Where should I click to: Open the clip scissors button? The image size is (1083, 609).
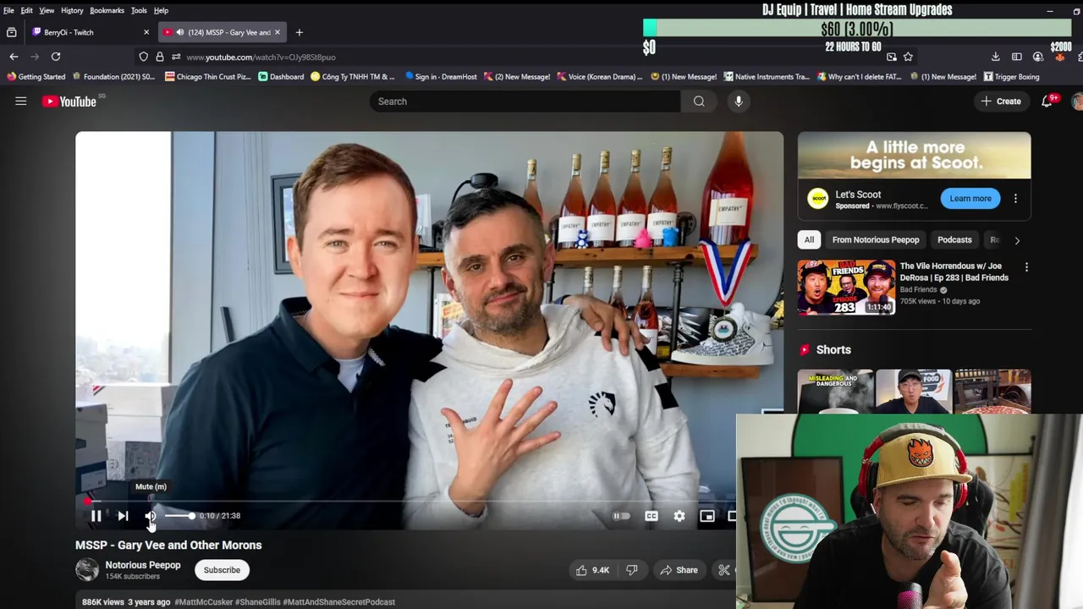tap(724, 570)
